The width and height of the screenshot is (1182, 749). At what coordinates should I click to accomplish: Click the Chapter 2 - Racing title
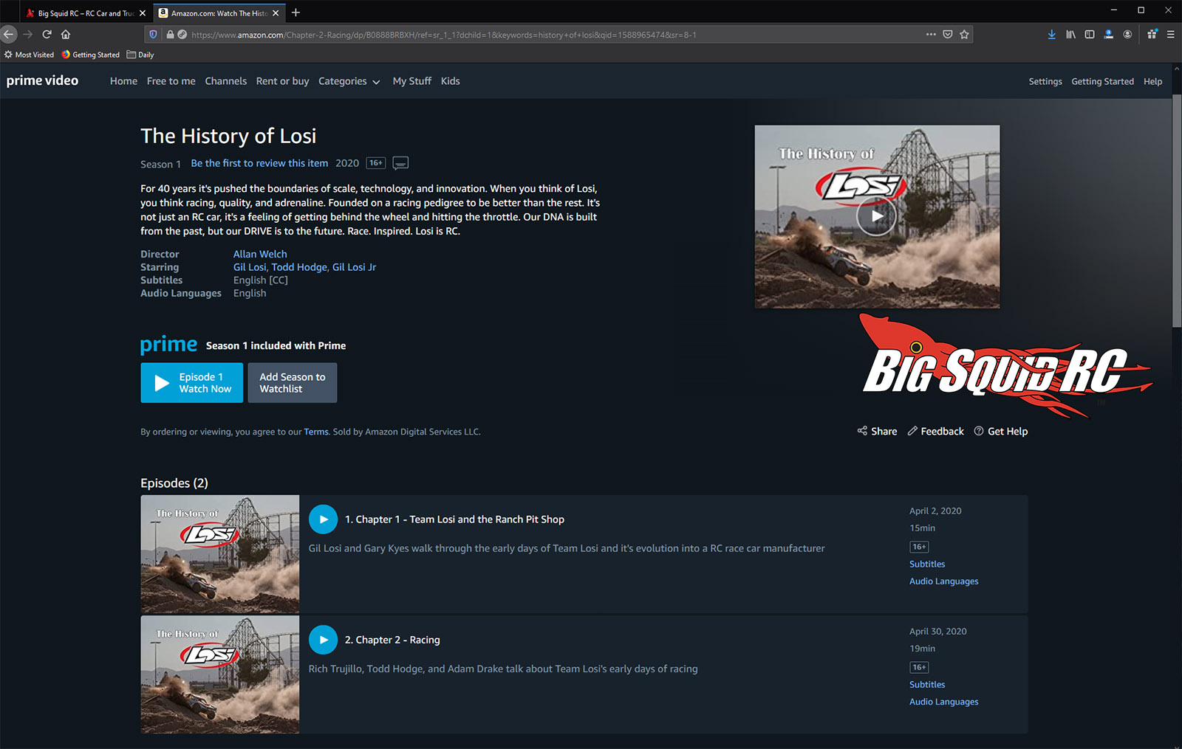click(392, 640)
